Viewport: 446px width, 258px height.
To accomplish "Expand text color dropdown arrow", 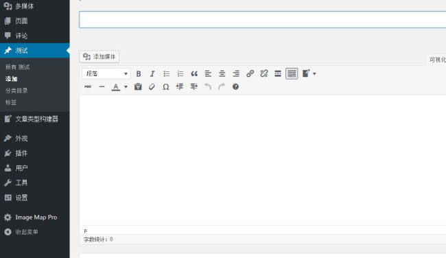I will pyautogui.click(x=126, y=86).
